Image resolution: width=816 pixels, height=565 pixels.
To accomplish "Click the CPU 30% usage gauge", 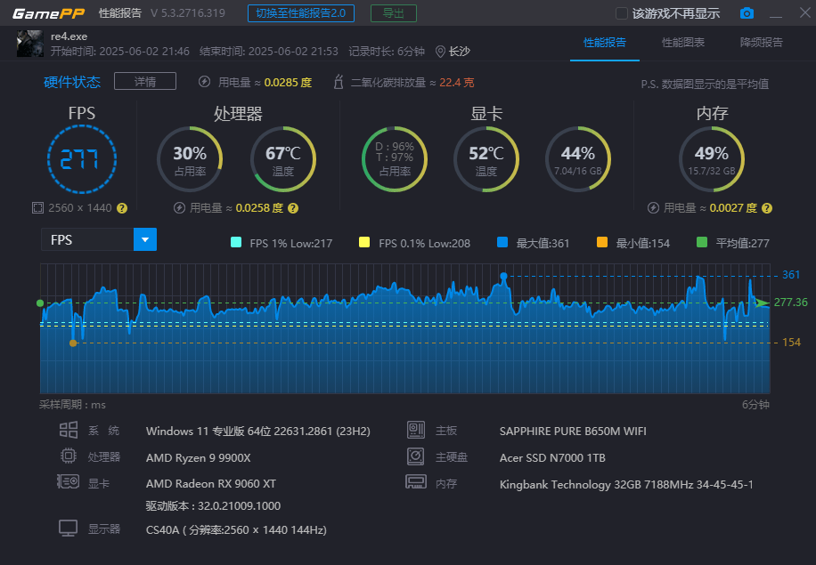I will (190, 159).
